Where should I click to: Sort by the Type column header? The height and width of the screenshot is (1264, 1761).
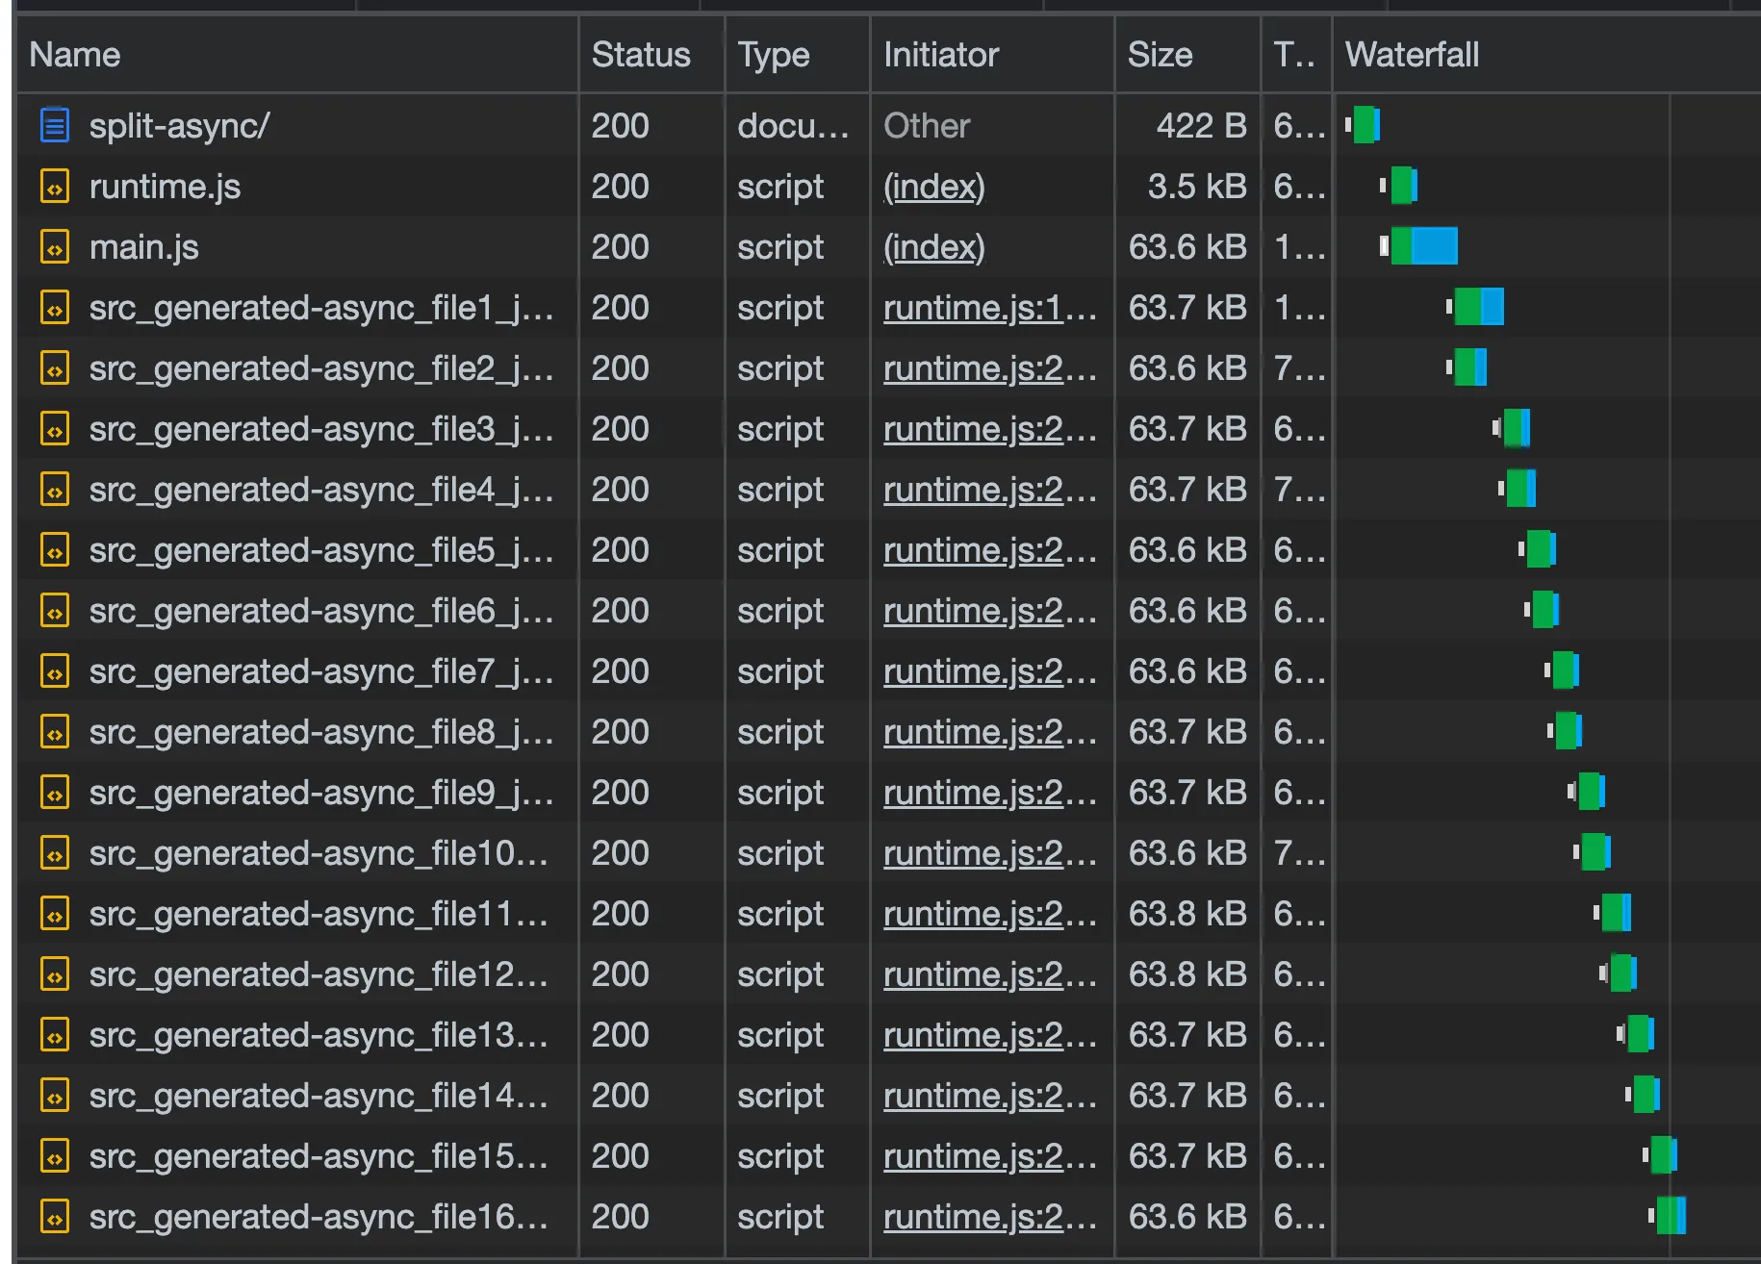[x=798, y=55]
